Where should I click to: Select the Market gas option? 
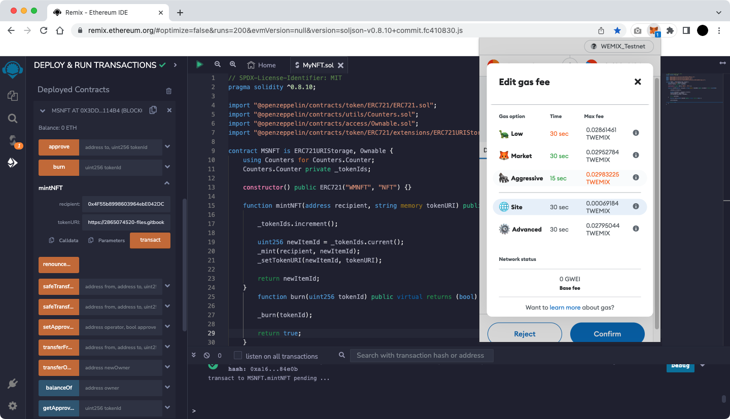pos(570,156)
